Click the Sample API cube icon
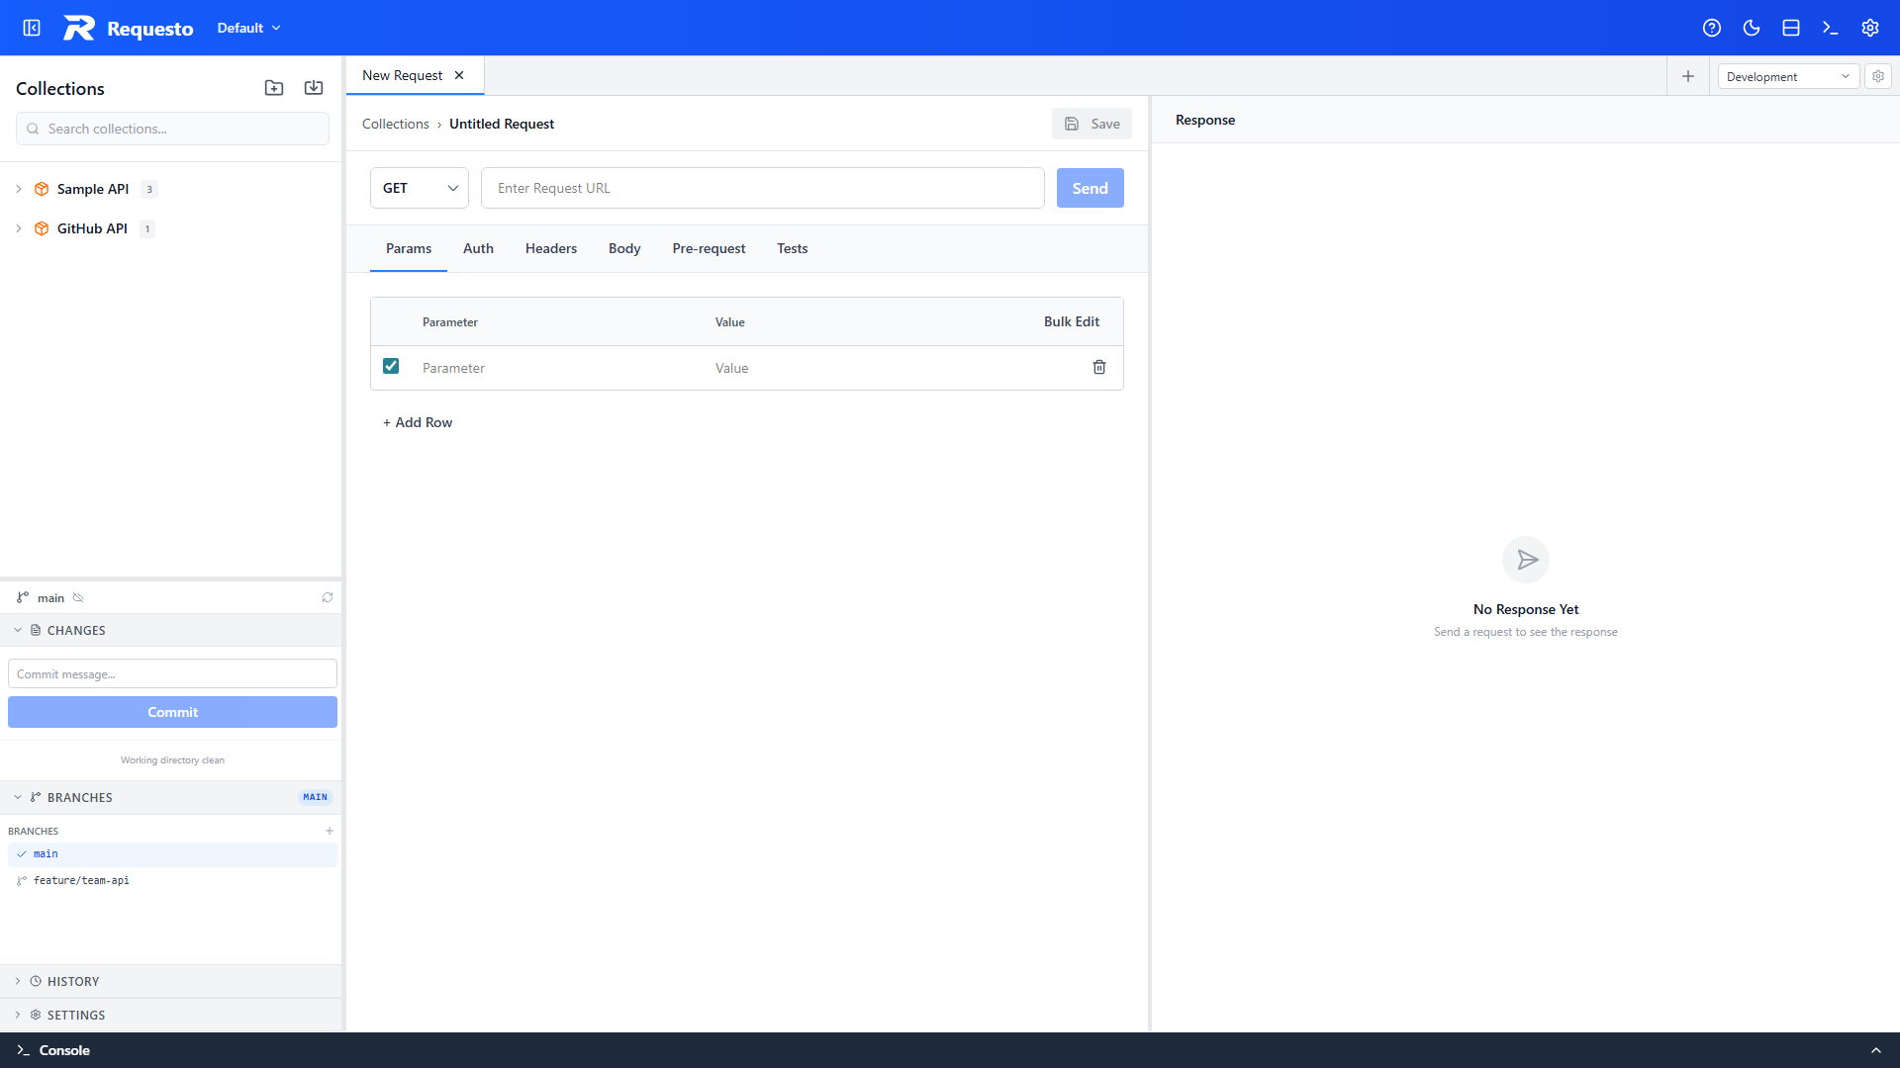This screenshot has height=1068, width=1900. click(x=42, y=189)
